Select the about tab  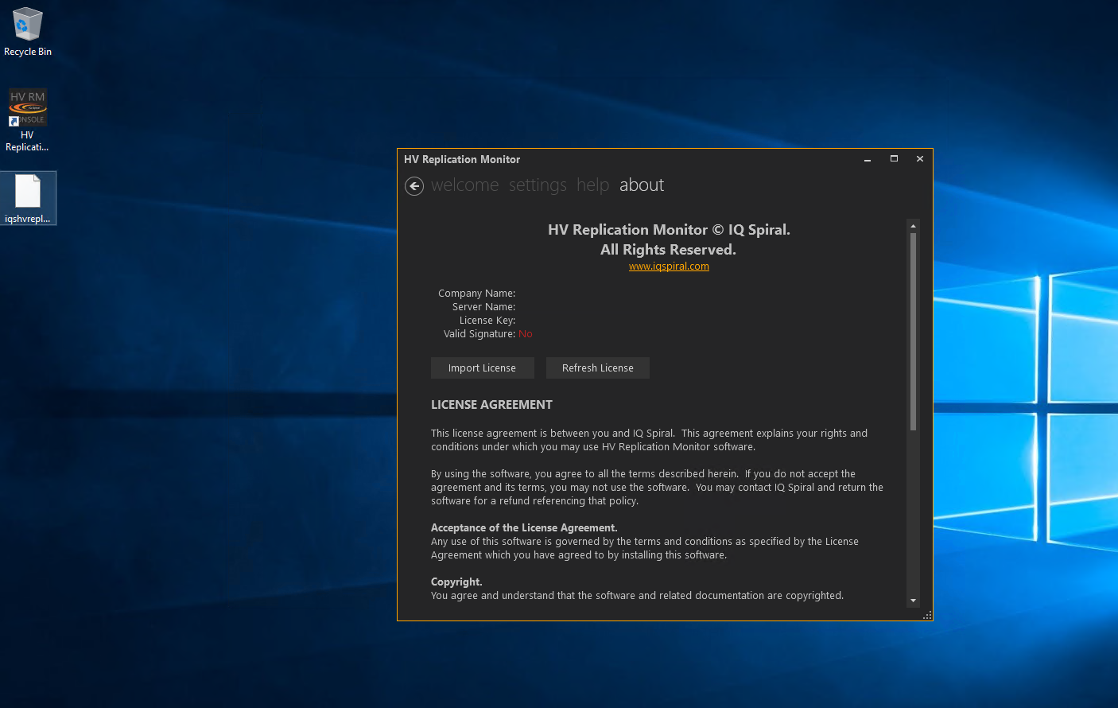tap(642, 185)
